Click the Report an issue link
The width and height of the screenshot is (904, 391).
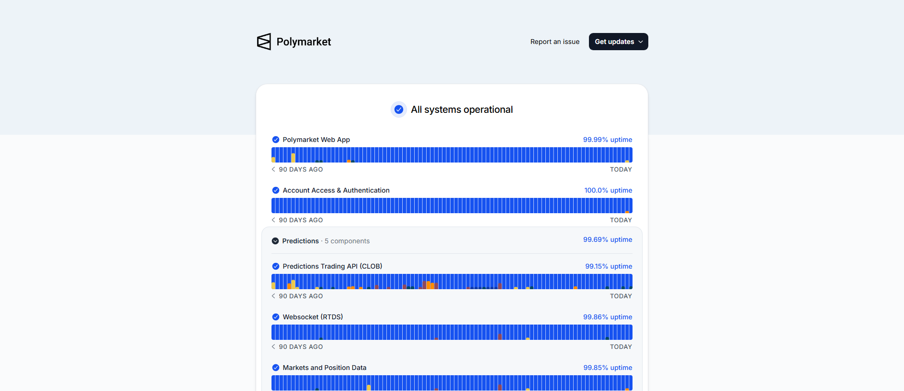555,42
